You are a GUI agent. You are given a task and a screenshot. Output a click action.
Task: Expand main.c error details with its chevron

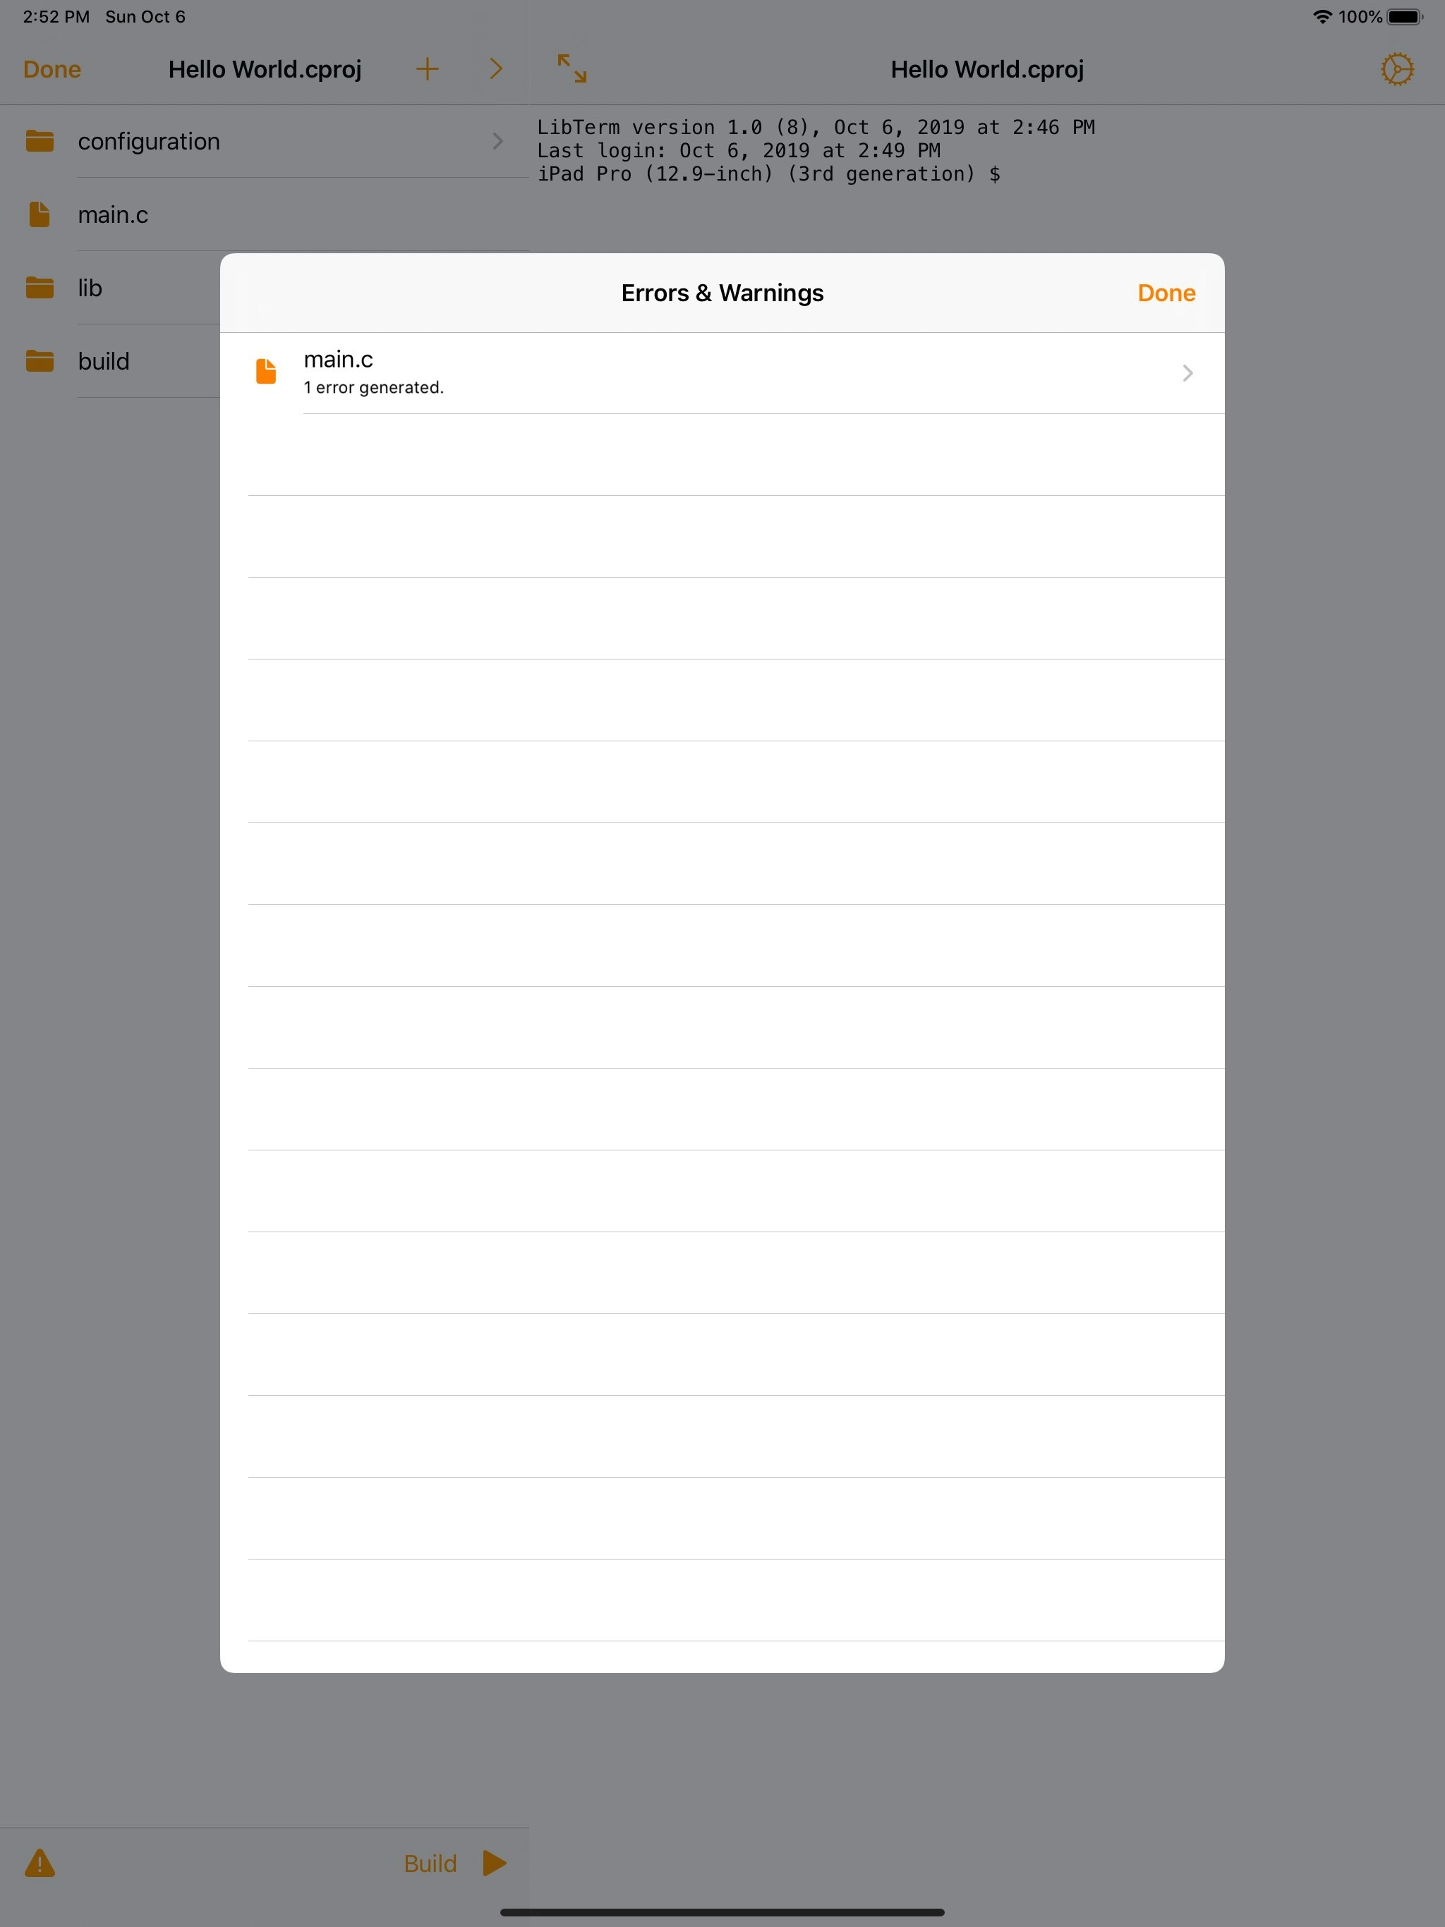[1187, 373]
